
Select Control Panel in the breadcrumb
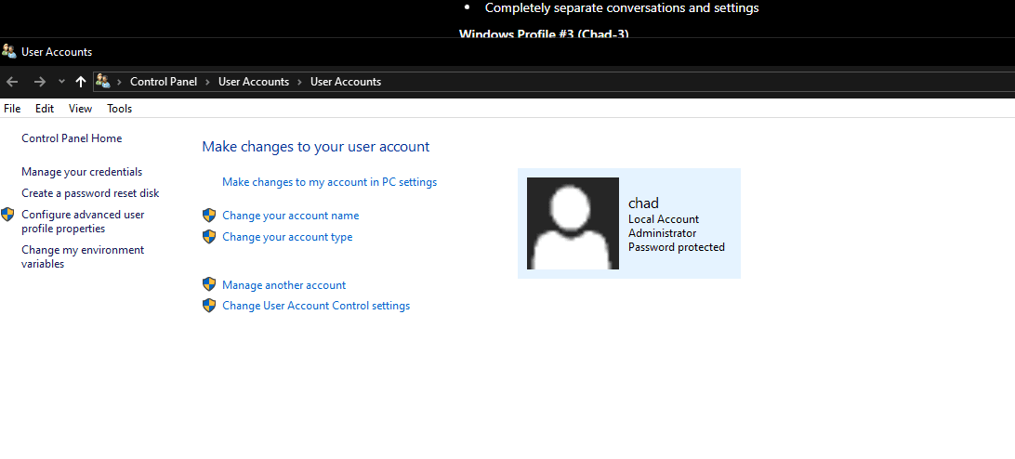tap(164, 82)
